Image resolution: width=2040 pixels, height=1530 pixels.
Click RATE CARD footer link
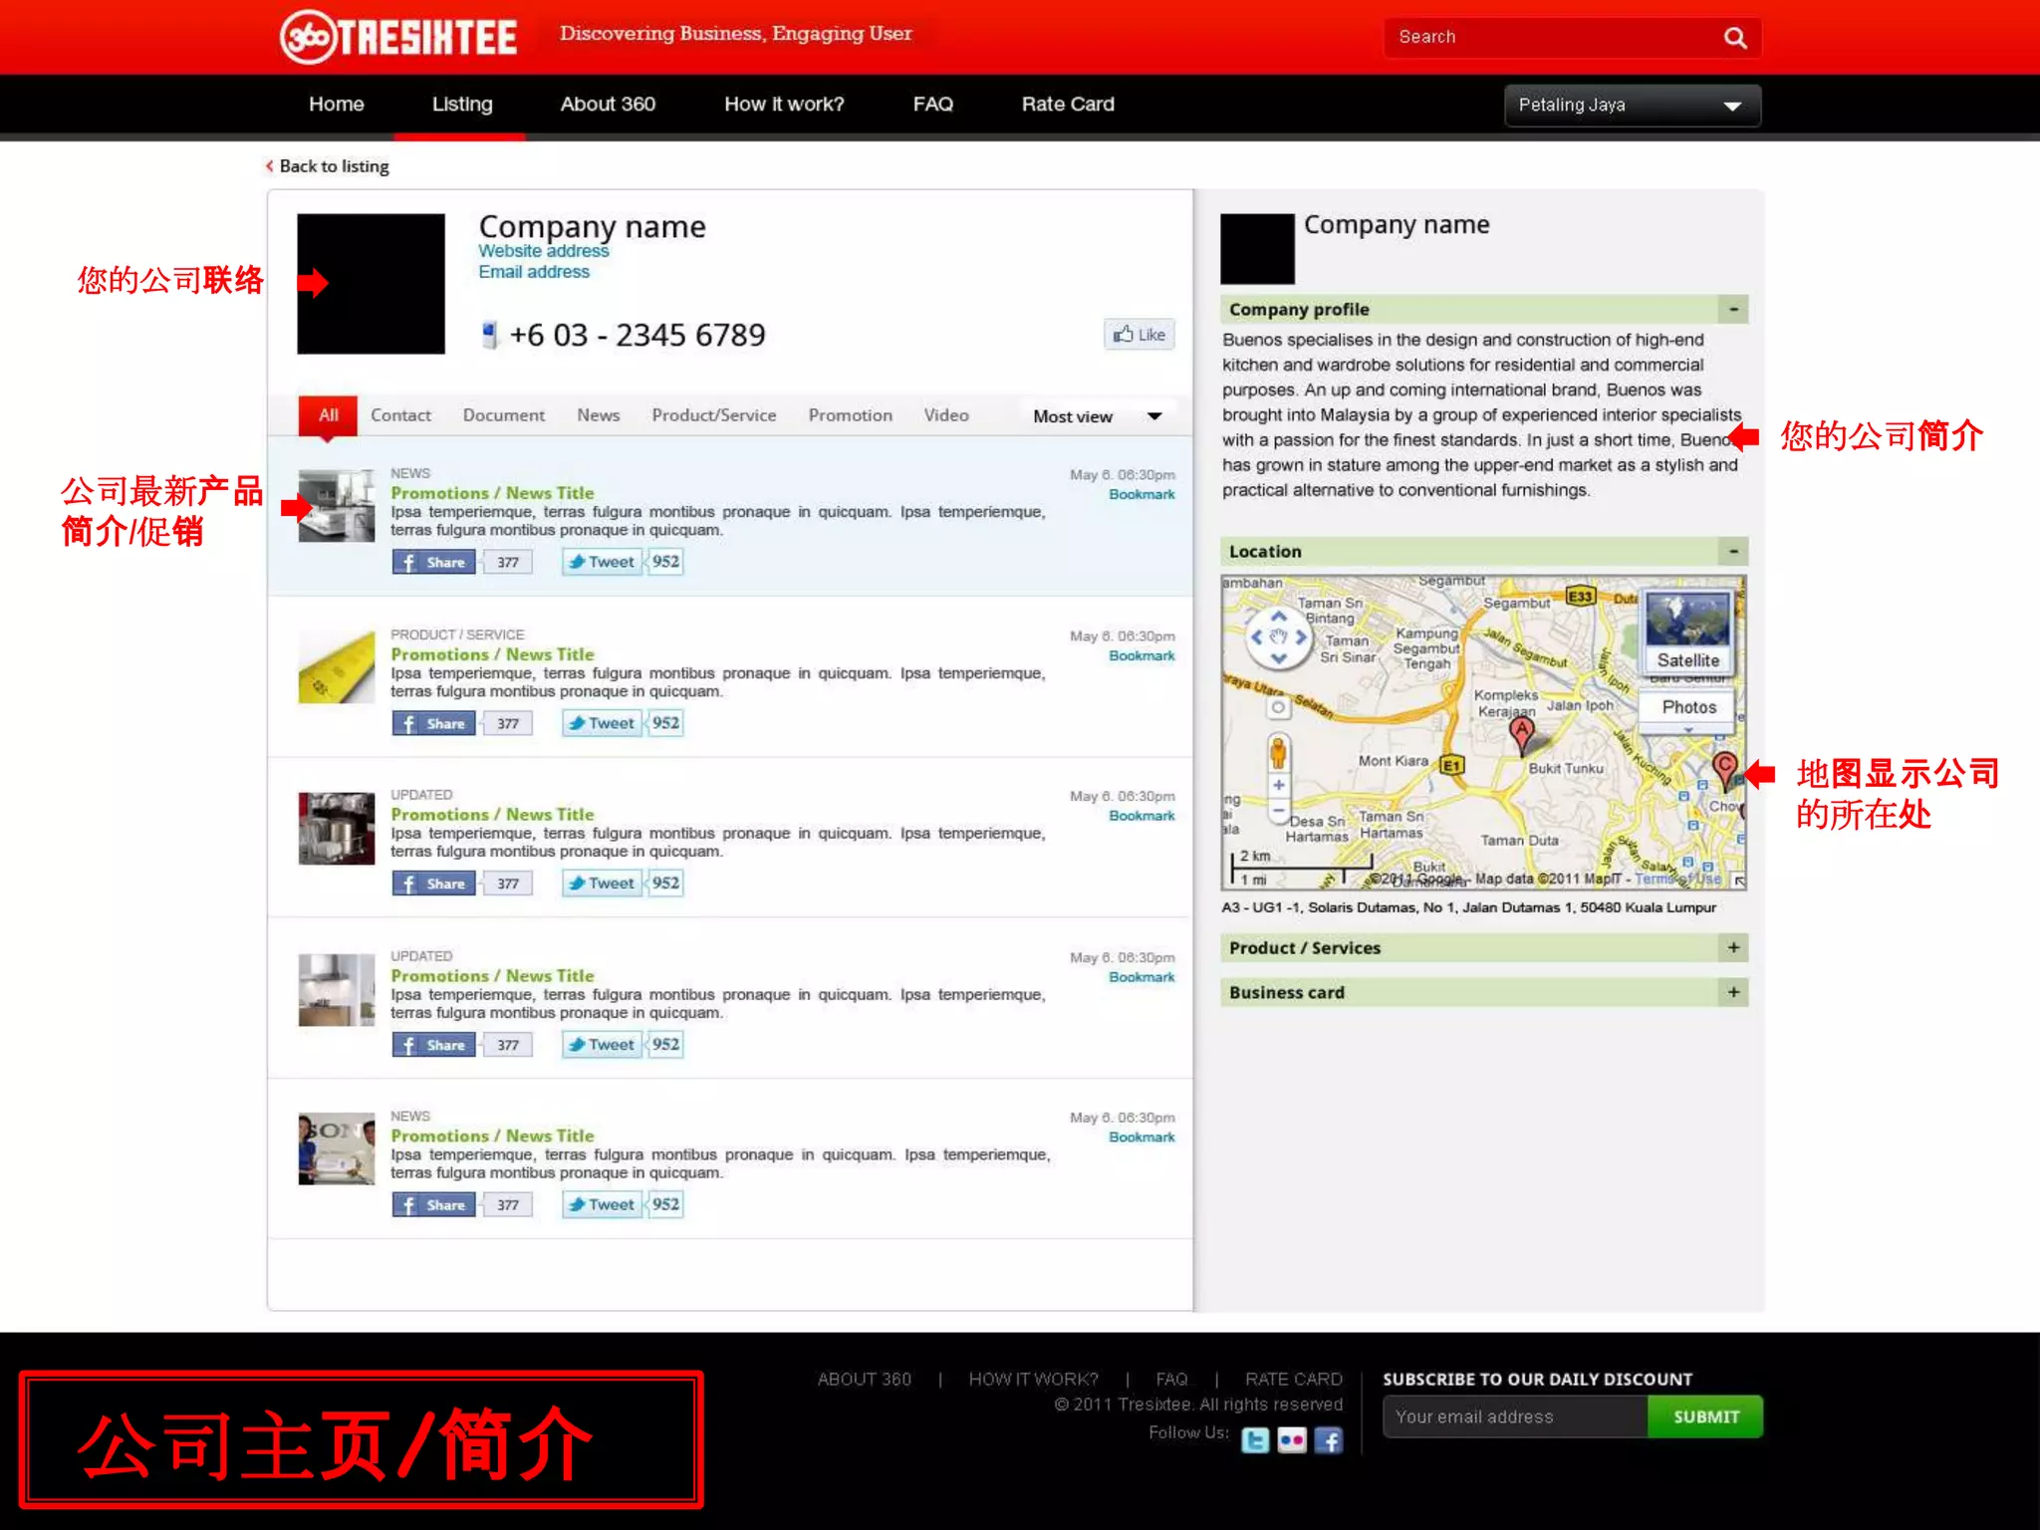pos(1293,1380)
